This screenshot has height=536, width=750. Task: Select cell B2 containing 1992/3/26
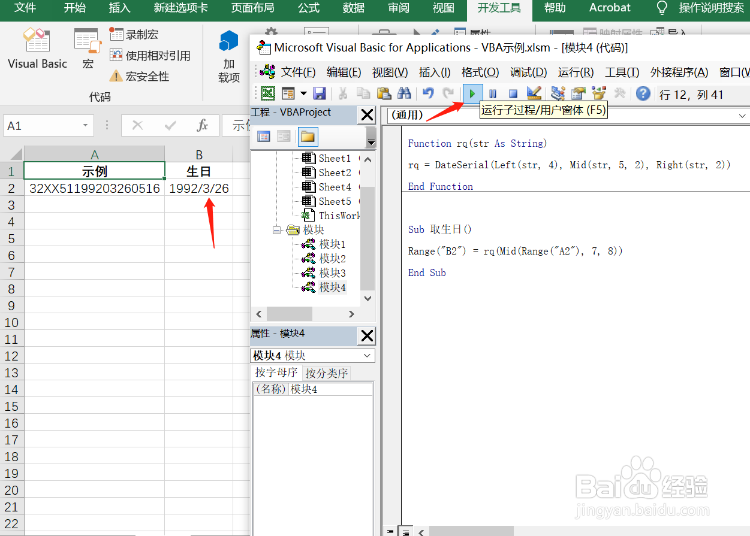click(199, 189)
